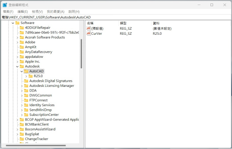Select the Identity Services key
Screen dimensions: 232x149
[x=42, y=105]
